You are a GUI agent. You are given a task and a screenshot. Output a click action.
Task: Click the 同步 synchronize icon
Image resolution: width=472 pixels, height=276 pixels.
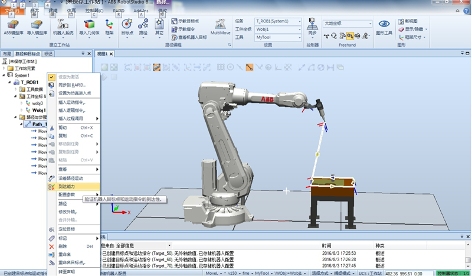312,27
